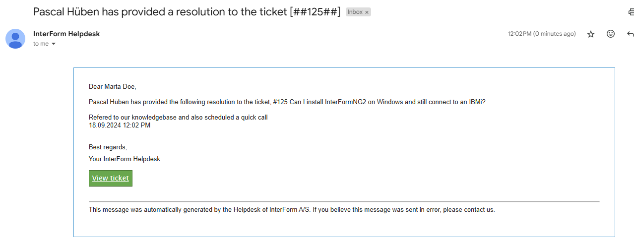Click the automatically generated footer notice
The width and height of the screenshot is (634, 250).
[x=292, y=209]
